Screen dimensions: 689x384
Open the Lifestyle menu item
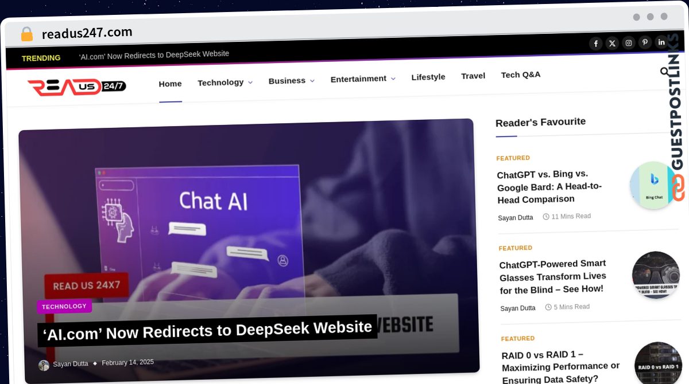point(428,77)
